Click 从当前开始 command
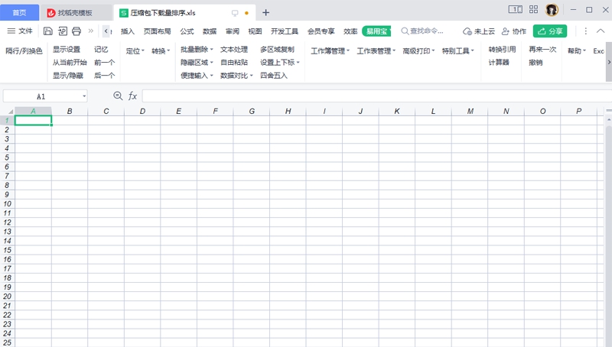612x347 pixels. [70, 63]
